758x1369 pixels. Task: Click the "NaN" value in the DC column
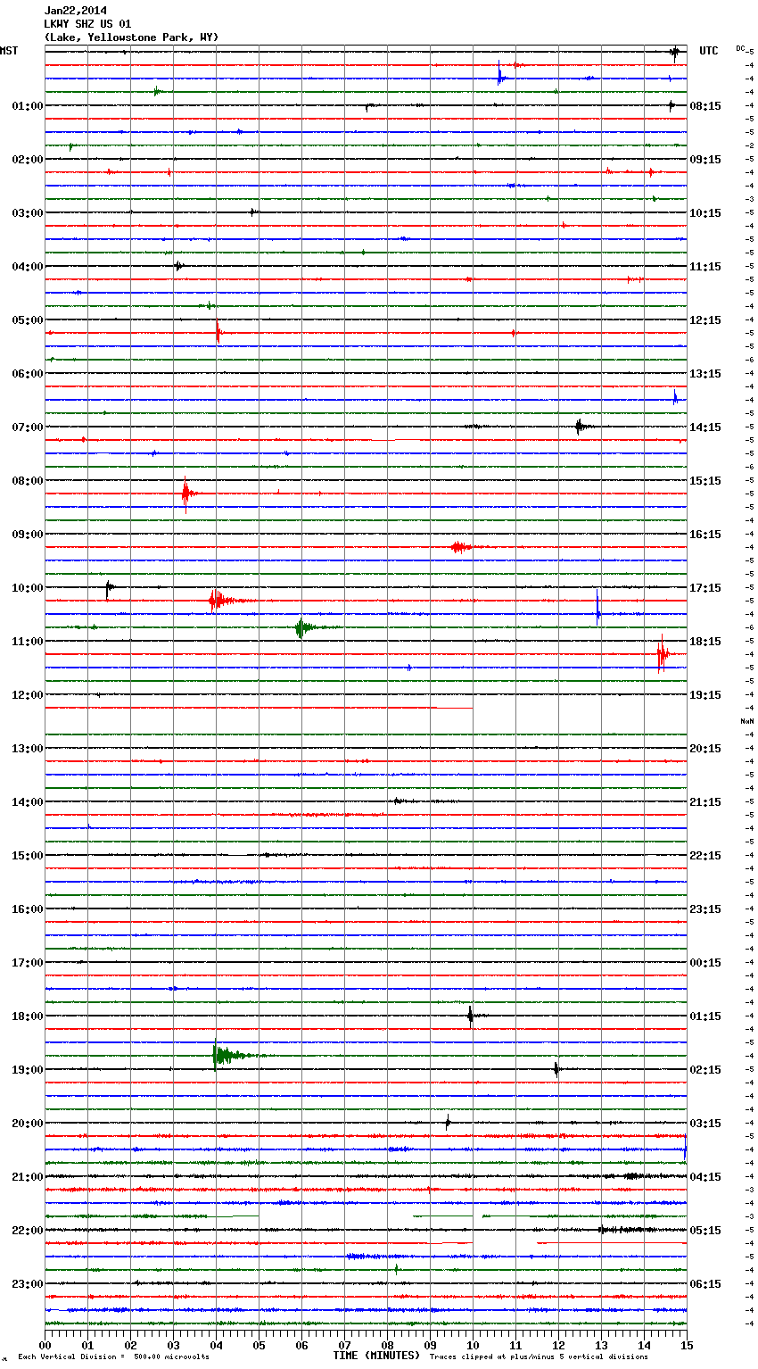(x=747, y=721)
